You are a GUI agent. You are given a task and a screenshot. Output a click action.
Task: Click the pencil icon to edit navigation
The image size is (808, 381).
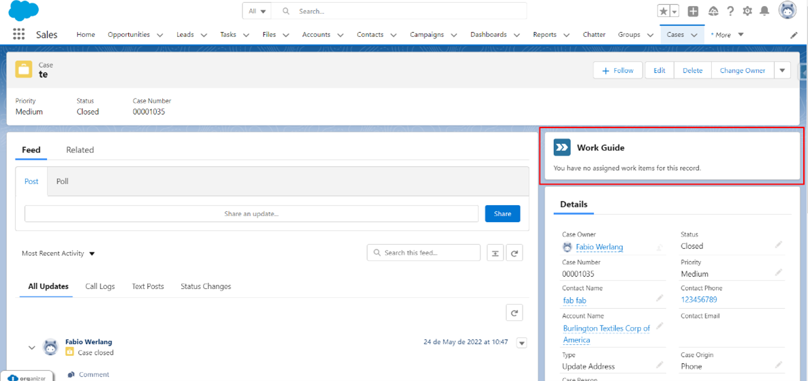click(x=794, y=35)
